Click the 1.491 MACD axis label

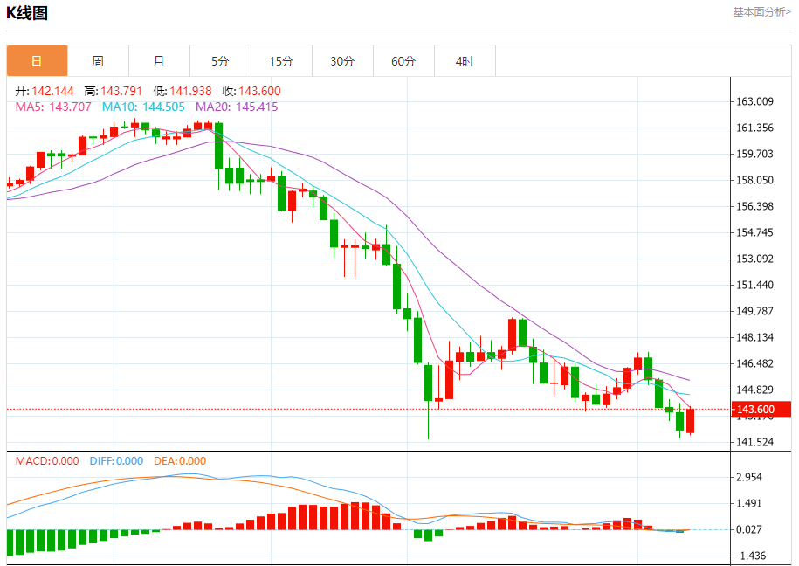pyautogui.click(x=749, y=504)
